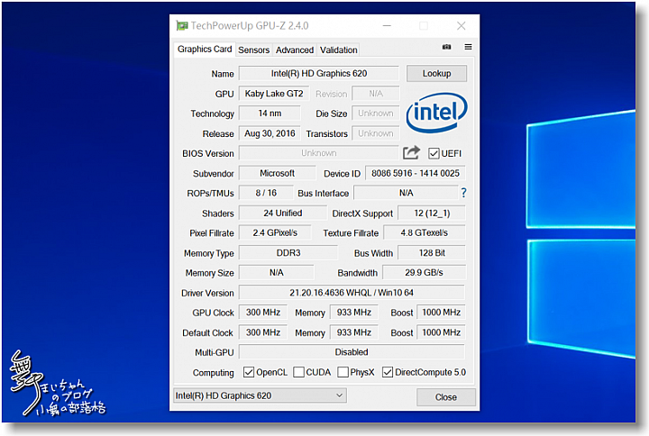Click the GPU-Z title bar app icon
Image resolution: width=649 pixels, height=436 pixels.
click(x=182, y=25)
